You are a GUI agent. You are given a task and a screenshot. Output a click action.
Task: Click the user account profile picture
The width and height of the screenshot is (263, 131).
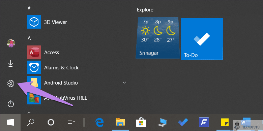coord(11,43)
